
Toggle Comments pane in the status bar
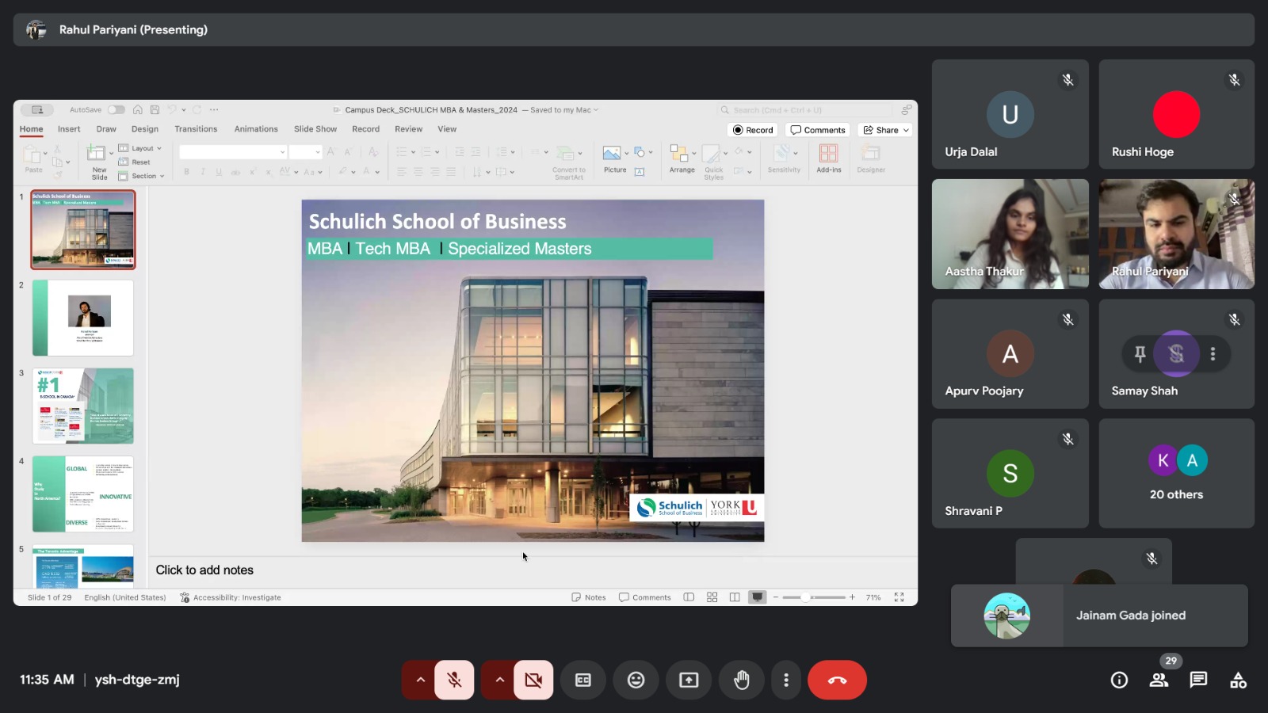(x=644, y=597)
